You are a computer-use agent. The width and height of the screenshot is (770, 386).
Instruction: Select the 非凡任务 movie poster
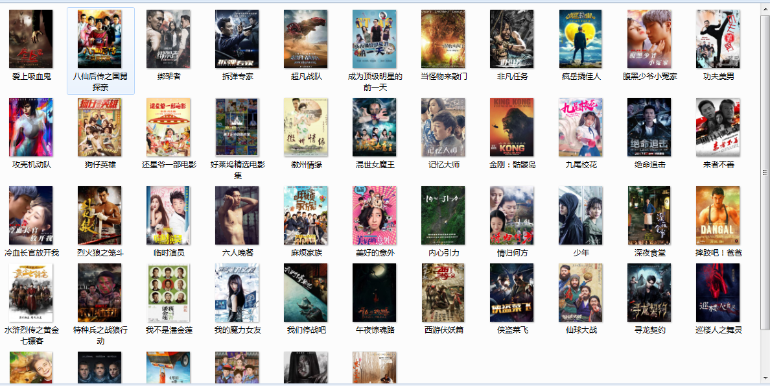(511, 39)
